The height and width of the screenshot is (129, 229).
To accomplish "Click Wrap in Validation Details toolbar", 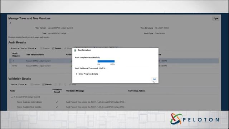I will point(72,85).
